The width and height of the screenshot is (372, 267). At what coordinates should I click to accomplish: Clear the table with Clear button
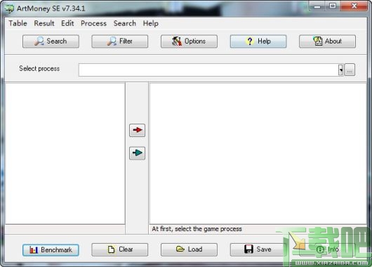coord(120,249)
